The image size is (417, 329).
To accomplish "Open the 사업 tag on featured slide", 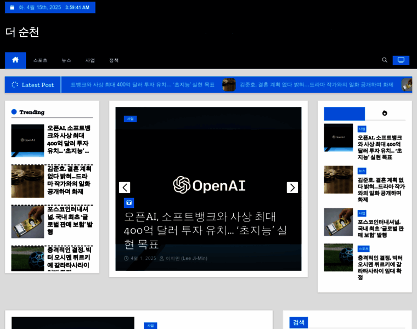I will (130, 118).
